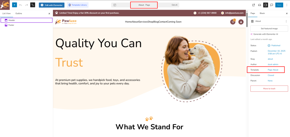Screen dimensions: 290x137
Task: Open the Elementor notes comment icon
Action: tap(272, 5)
